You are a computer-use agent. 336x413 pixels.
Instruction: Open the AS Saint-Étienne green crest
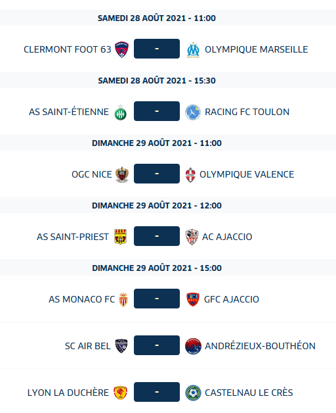coord(120,112)
